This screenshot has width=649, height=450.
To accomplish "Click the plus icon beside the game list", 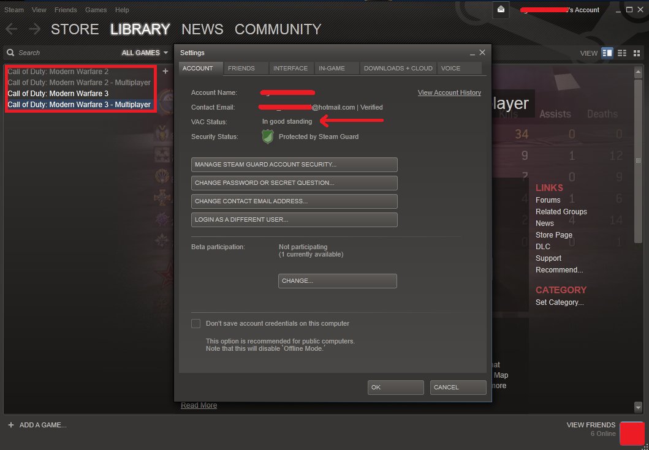I will point(165,71).
